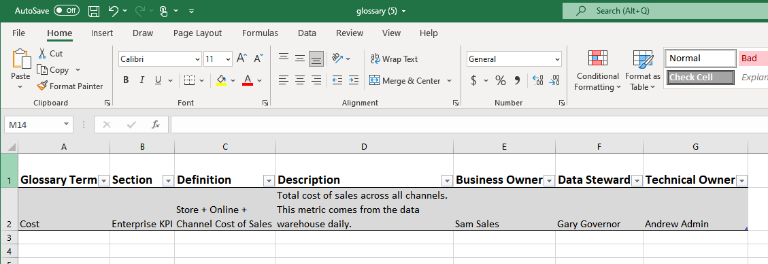768x264 pixels.
Task: Open Customize Quick Access Toolbar dropdown
Action: click(191, 10)
